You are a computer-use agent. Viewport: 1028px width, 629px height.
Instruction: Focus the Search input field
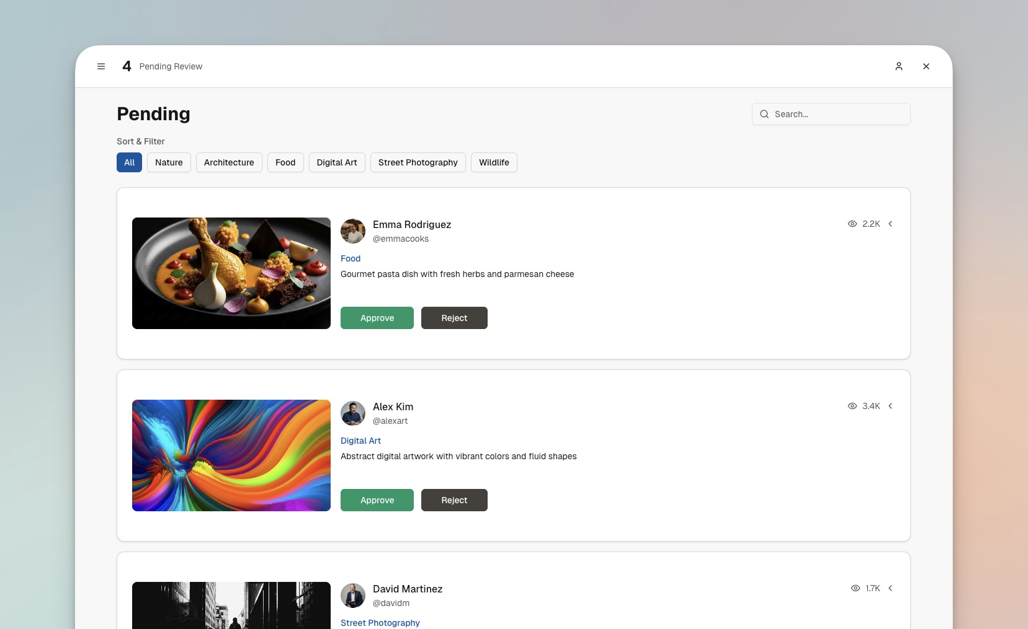click(838, 114)
